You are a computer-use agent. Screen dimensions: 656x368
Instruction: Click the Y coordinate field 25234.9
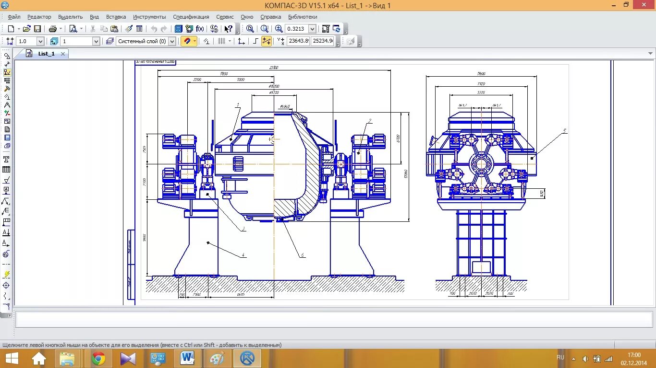[x=322, y=41]
